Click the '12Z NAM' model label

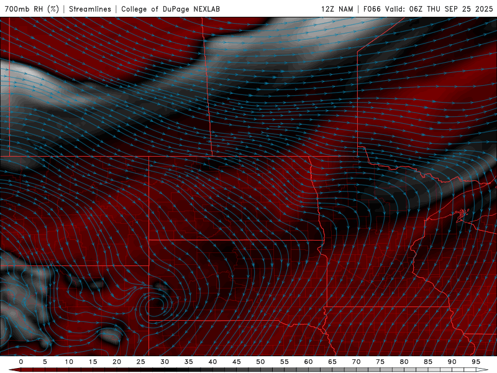click(337, 9)
